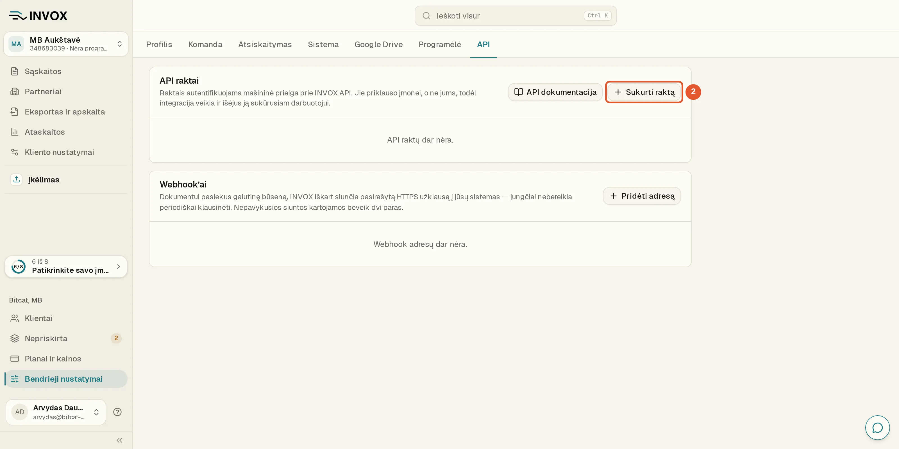Screen dimensions: 899x449
Task: Click Pridėti adresą button
Action: click(x=642, y=196)
